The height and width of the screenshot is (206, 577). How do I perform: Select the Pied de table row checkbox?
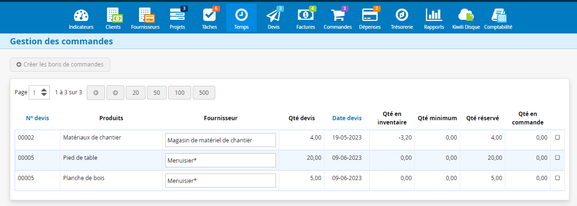[x=558, y=158]
